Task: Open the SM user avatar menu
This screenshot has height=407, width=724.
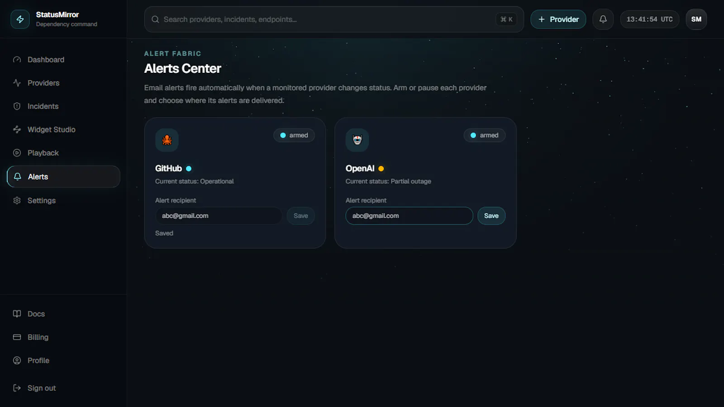Action: click(696, 19)
